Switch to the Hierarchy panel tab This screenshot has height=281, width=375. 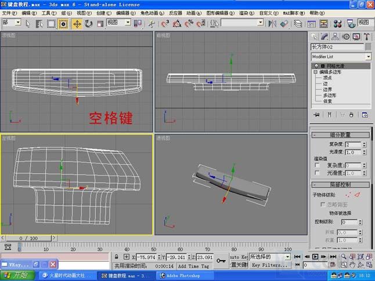pyautogui.click(x=335, y=37)
